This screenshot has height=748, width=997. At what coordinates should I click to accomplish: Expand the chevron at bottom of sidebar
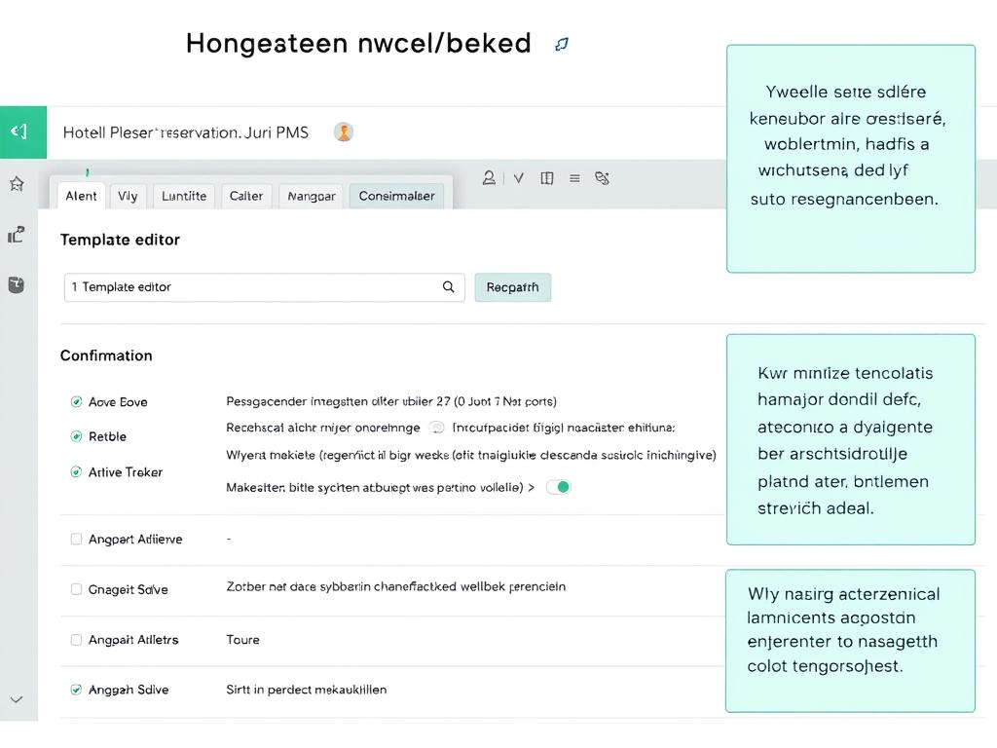point(17,699)
